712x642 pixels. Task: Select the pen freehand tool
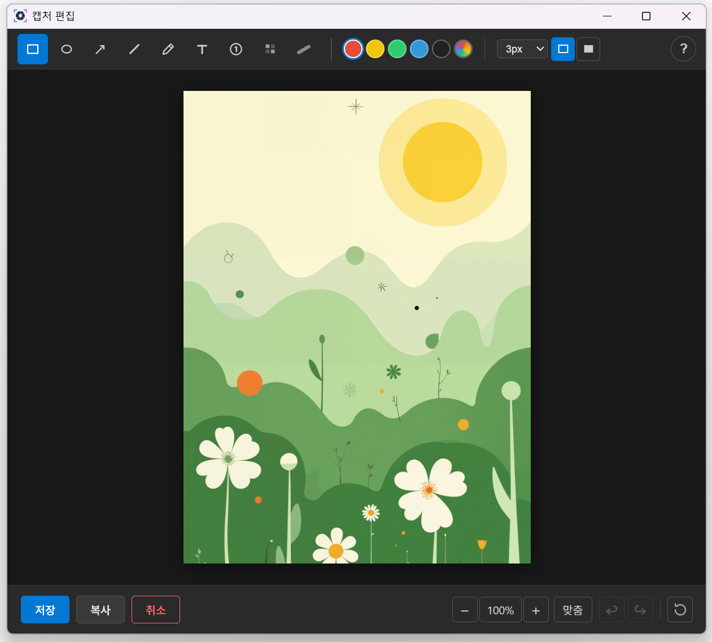point(168,49)
